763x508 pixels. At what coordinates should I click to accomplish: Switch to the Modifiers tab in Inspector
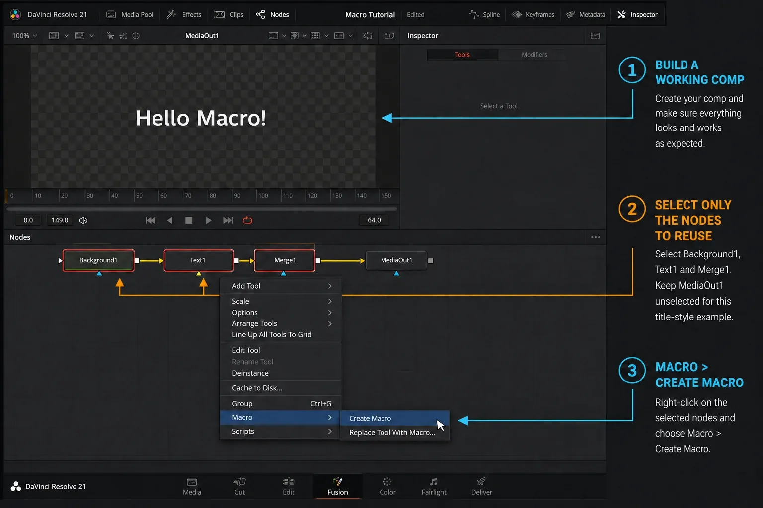click(x=534, y=55)
